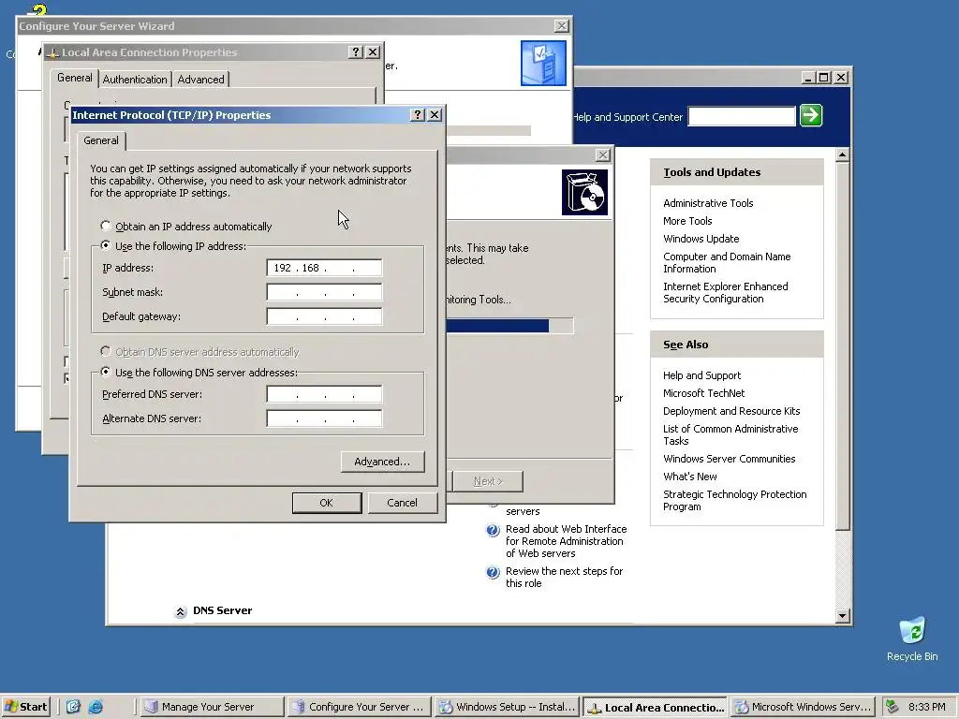Open the Recycle Bin desktop icon
Image resolution: width=959 pixels, height=719 pixels.
tap(912, 638)
